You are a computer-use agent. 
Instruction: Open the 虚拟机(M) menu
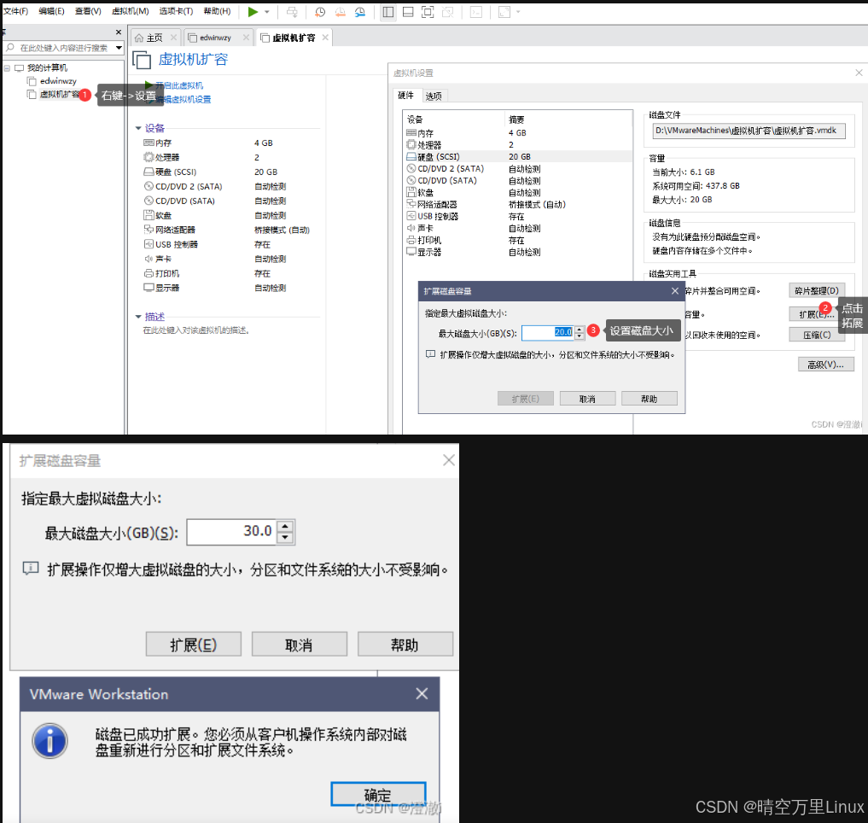click(130, 11)
